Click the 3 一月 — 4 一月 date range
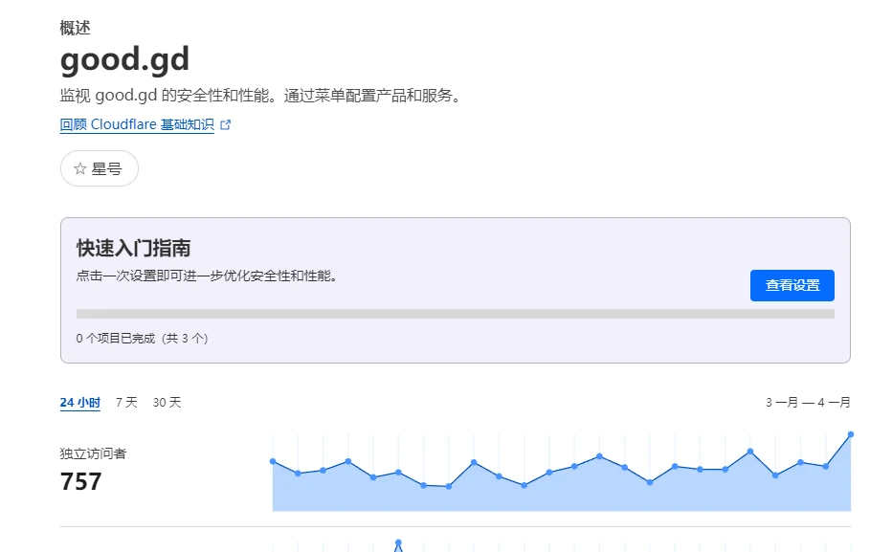Screen dimensions: 870x552 (807, 403)
